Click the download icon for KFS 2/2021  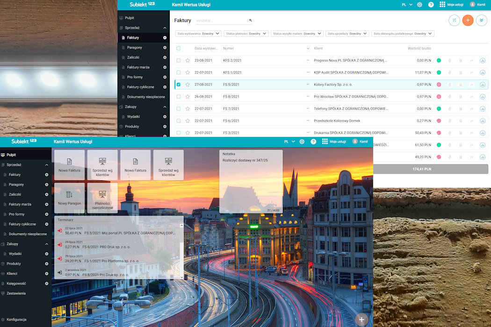pos(482,60)
